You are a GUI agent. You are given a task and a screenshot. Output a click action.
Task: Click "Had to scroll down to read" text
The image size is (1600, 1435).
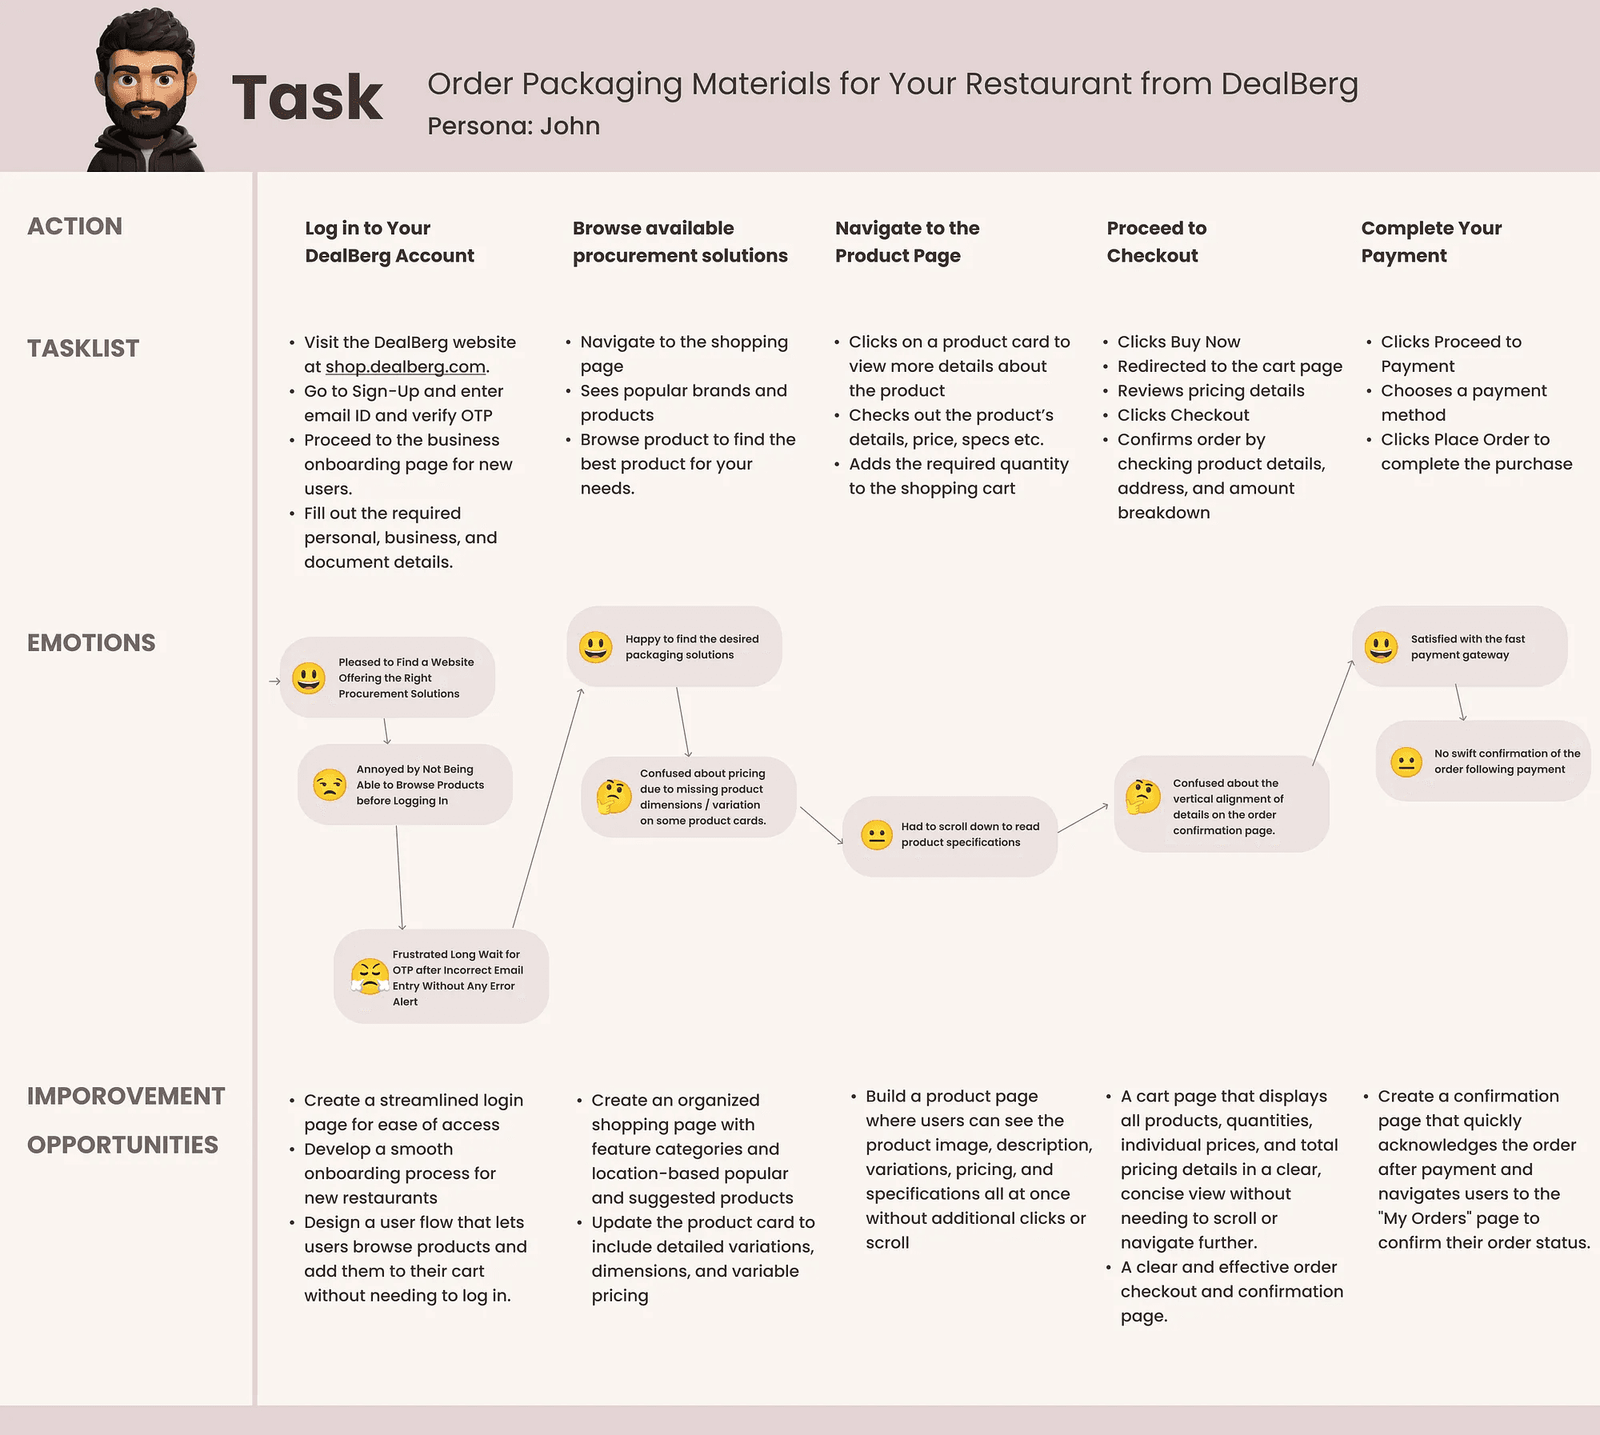tap(970, 834)
